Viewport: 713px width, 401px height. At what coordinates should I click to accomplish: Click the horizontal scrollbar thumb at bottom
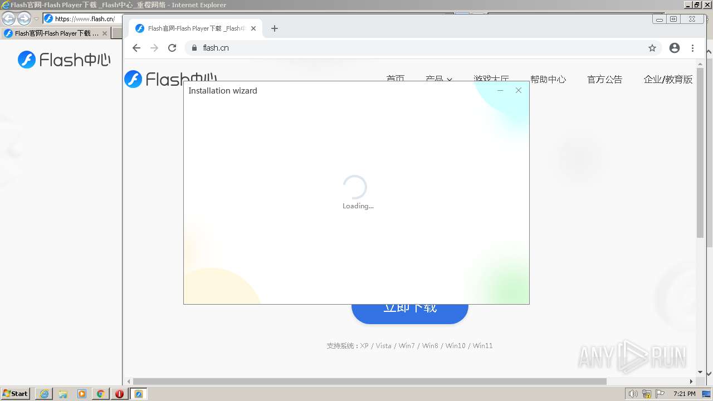click(x=369, y=382)
